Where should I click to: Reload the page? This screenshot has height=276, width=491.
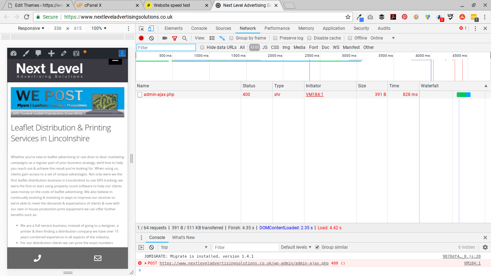click(27, 17)
